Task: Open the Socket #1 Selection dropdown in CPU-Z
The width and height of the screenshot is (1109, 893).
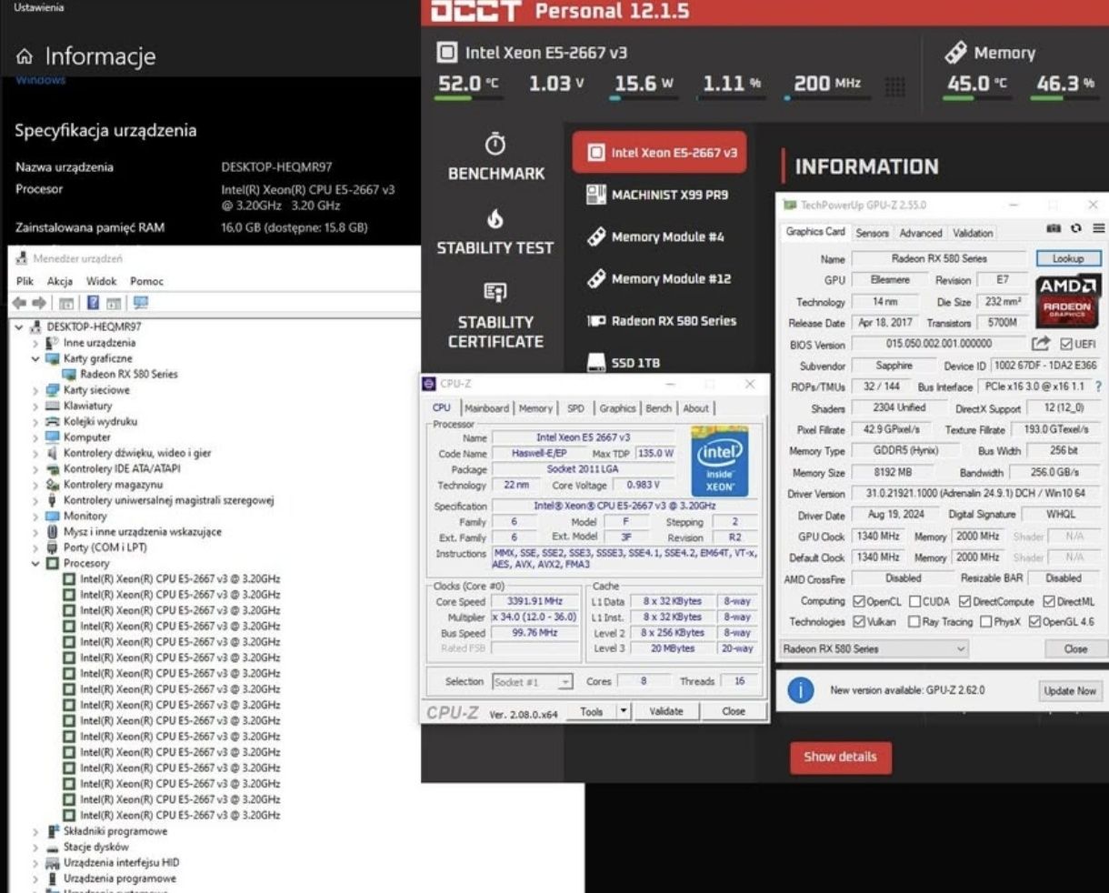Action: point(533,681)
